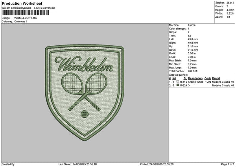
Task: Click the dark green thread swatch in row 2
Action: pyautogui.click(x=178, y=85)
